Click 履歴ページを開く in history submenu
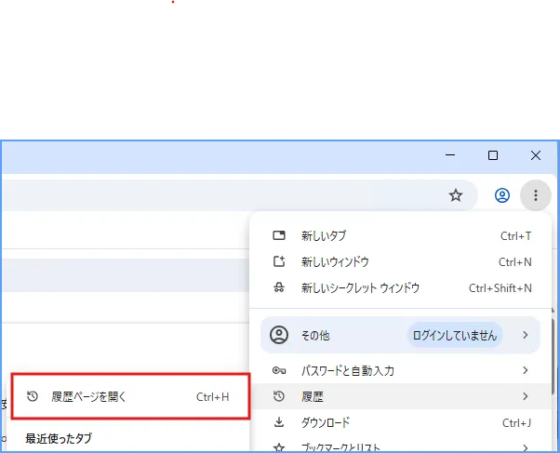The height and width of the screenshot is (453, 560). click(x=130, y=396)
